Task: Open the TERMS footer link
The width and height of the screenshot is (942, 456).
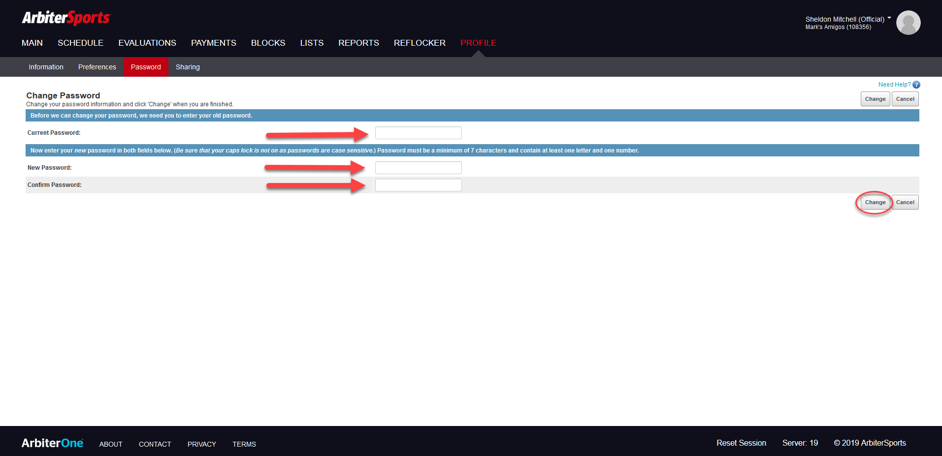Action: click(x=244, y=444)
